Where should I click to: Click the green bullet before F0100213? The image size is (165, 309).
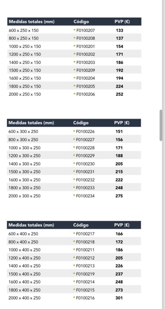point(74,265)
